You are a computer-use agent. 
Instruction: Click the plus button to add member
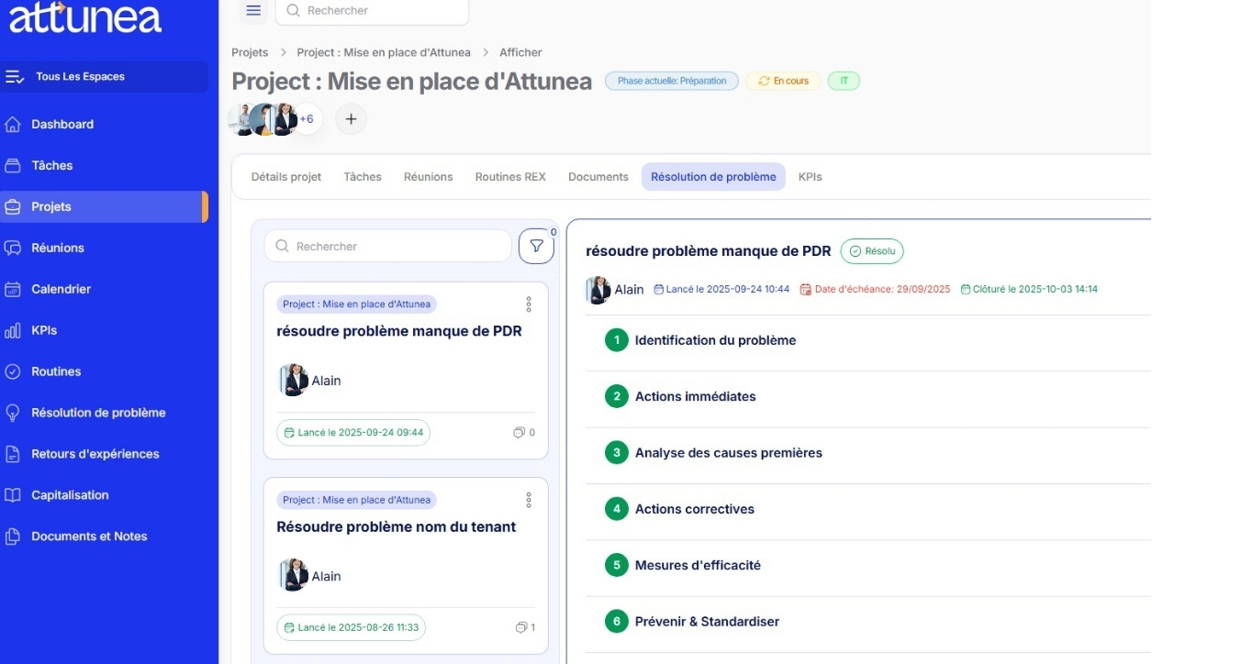351,119
